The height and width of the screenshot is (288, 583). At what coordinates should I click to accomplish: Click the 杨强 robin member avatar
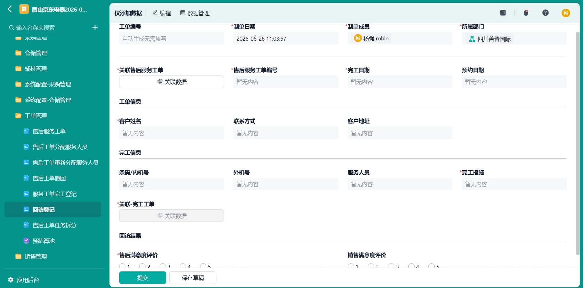(x=358, y=38)
